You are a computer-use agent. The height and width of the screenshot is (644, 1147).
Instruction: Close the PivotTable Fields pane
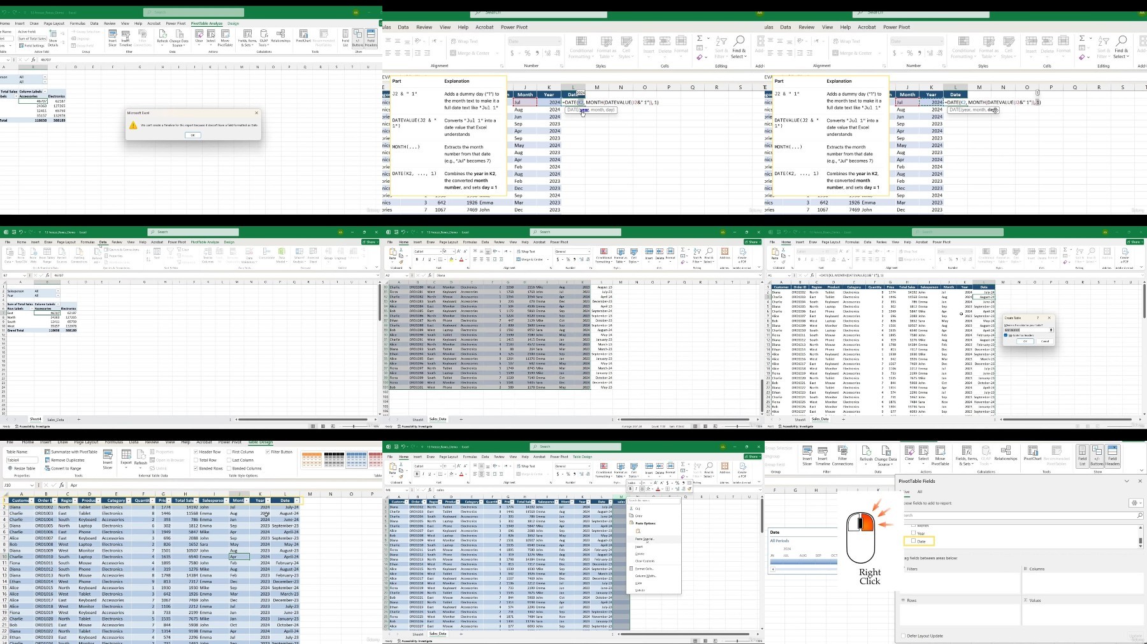(x=1140, y=481)
